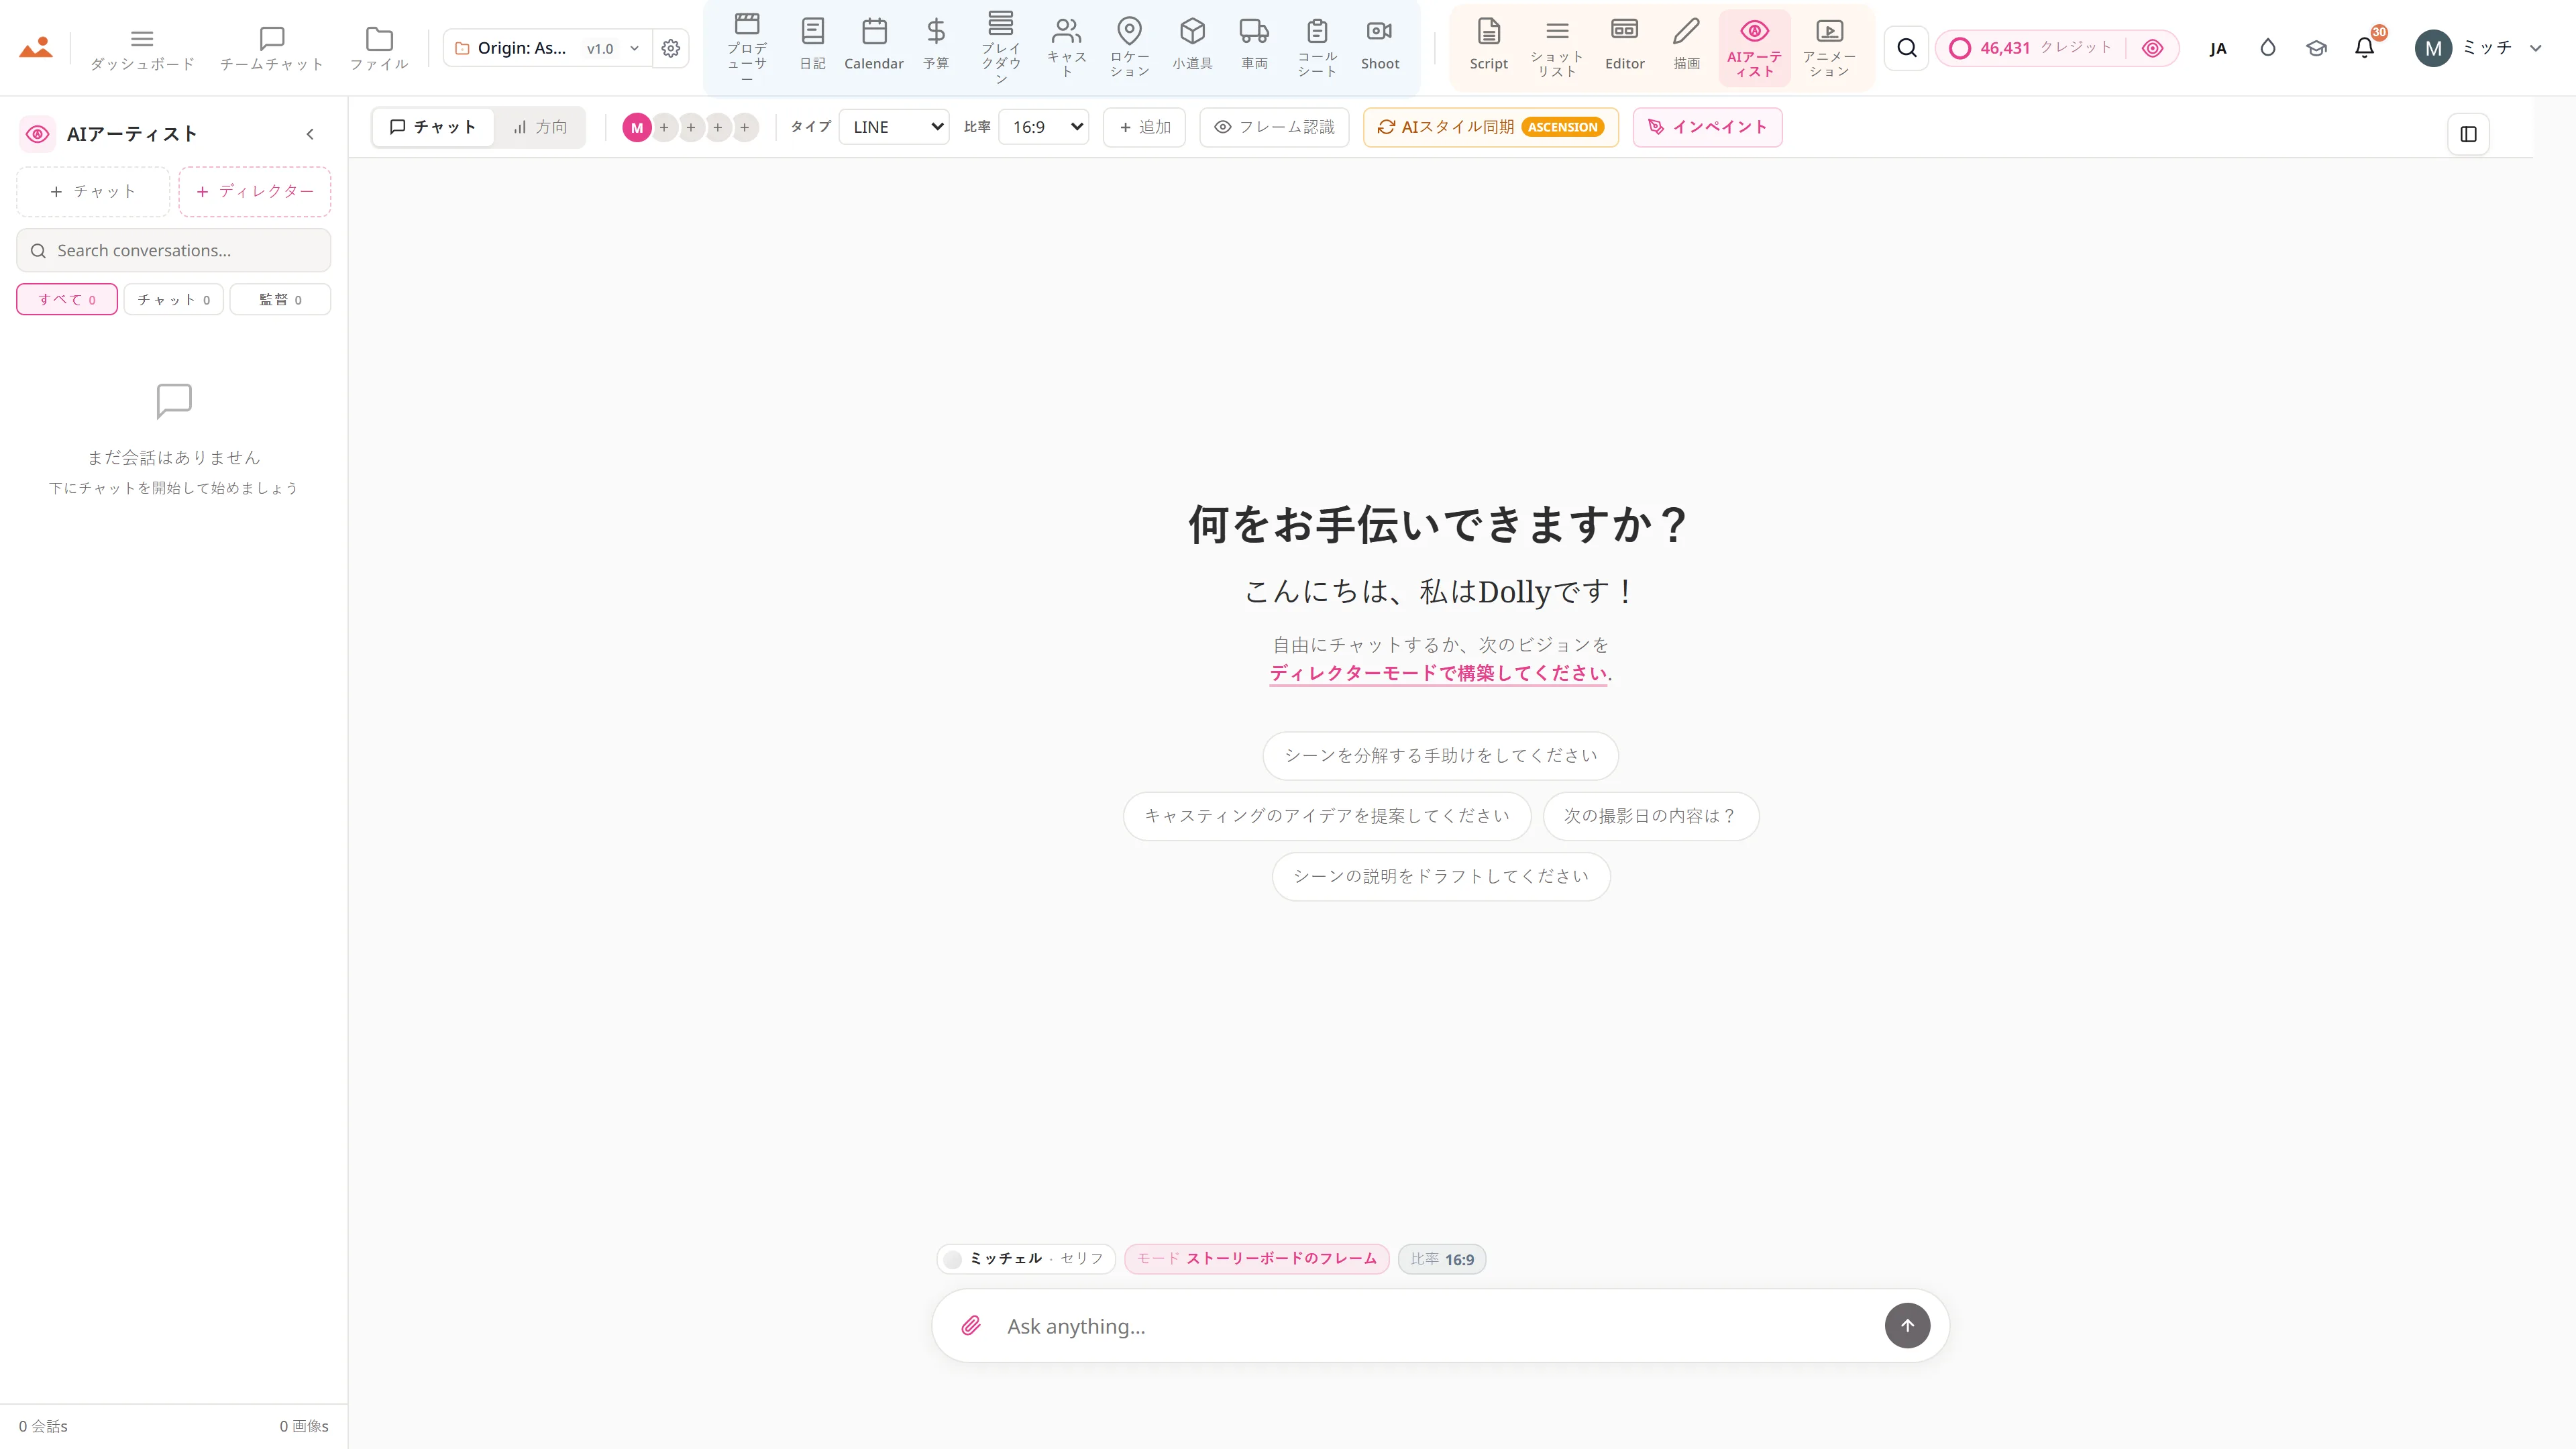This screenshot has width=2576, height=1449.
Task: Open the コールシート clipboard icon
Action: (x=1317, y=47)
